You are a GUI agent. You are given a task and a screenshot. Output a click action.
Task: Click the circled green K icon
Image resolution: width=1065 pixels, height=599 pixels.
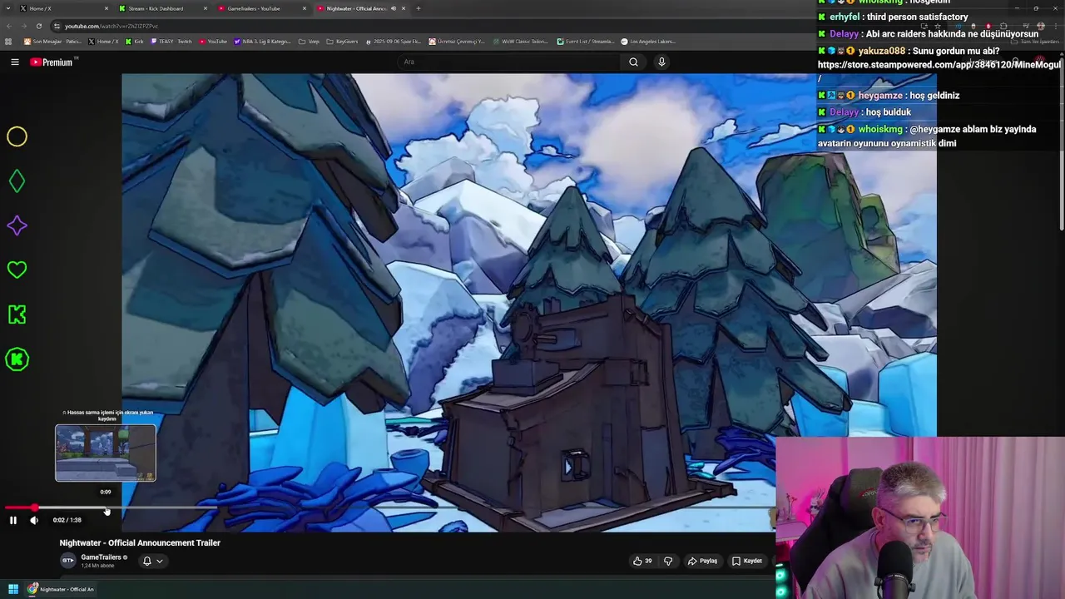17,359
